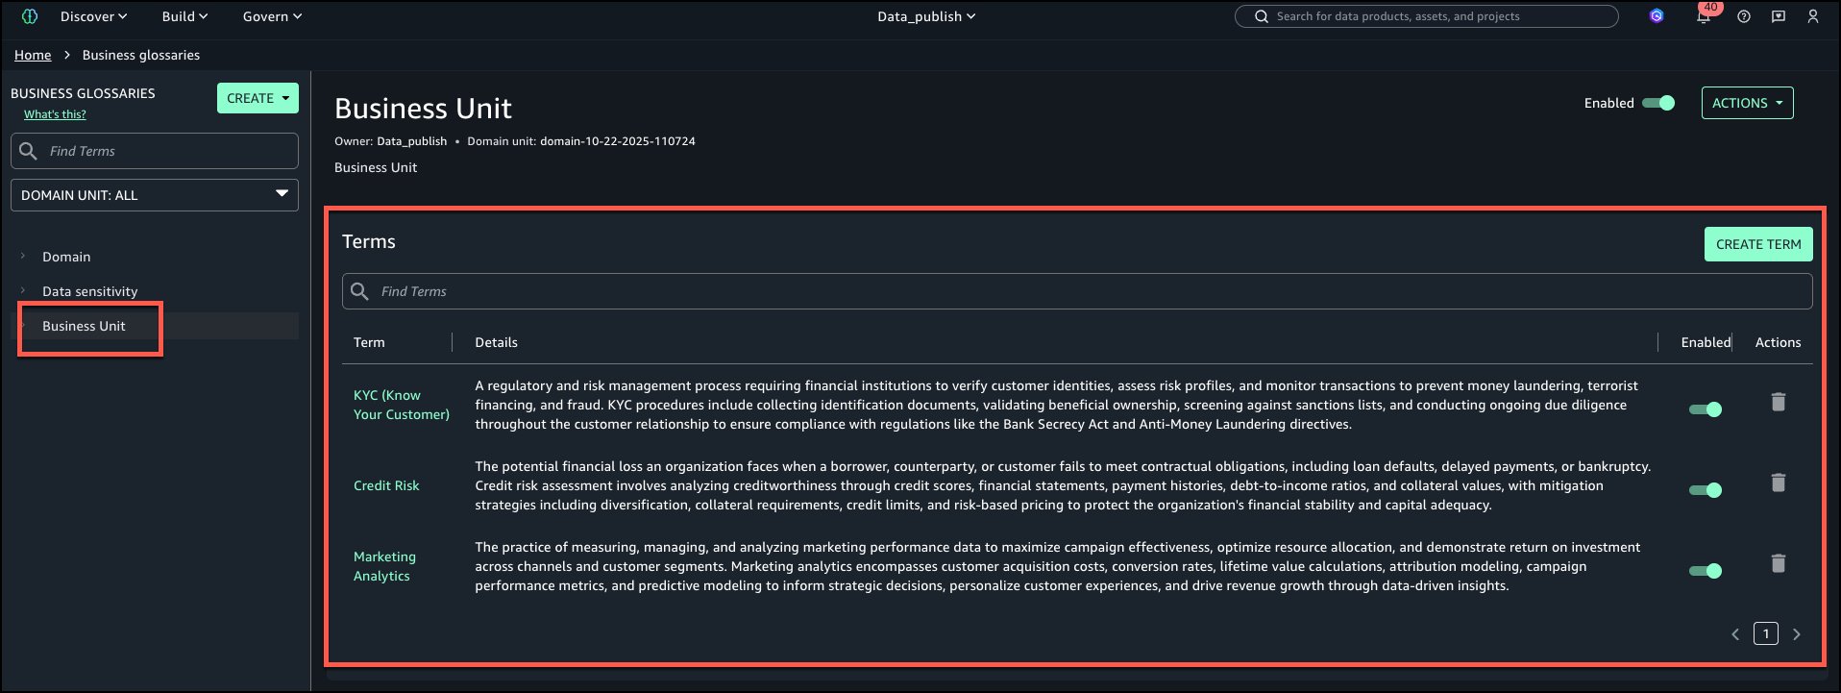Click the app logo in top-left corner

[30, 16]
